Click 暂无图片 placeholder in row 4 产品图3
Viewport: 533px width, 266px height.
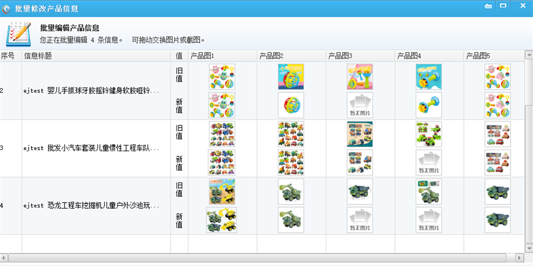coord(359,219)
